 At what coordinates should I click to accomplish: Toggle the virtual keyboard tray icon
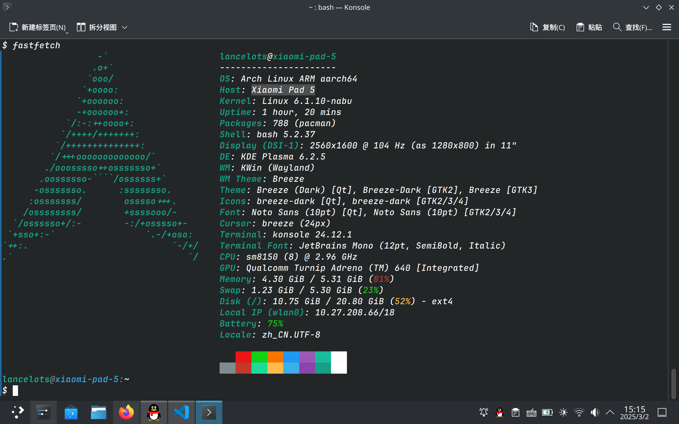[532, 412]
